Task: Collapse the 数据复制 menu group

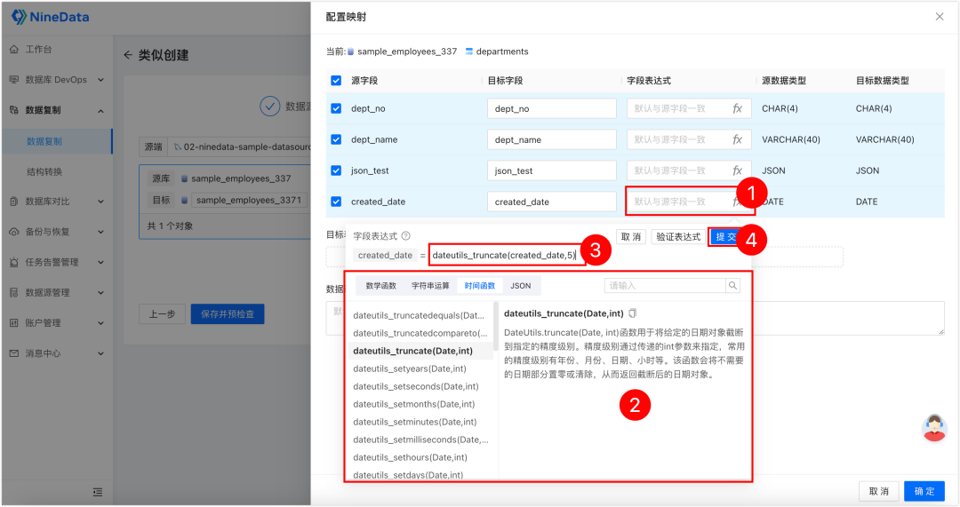Action: (101, 111)
